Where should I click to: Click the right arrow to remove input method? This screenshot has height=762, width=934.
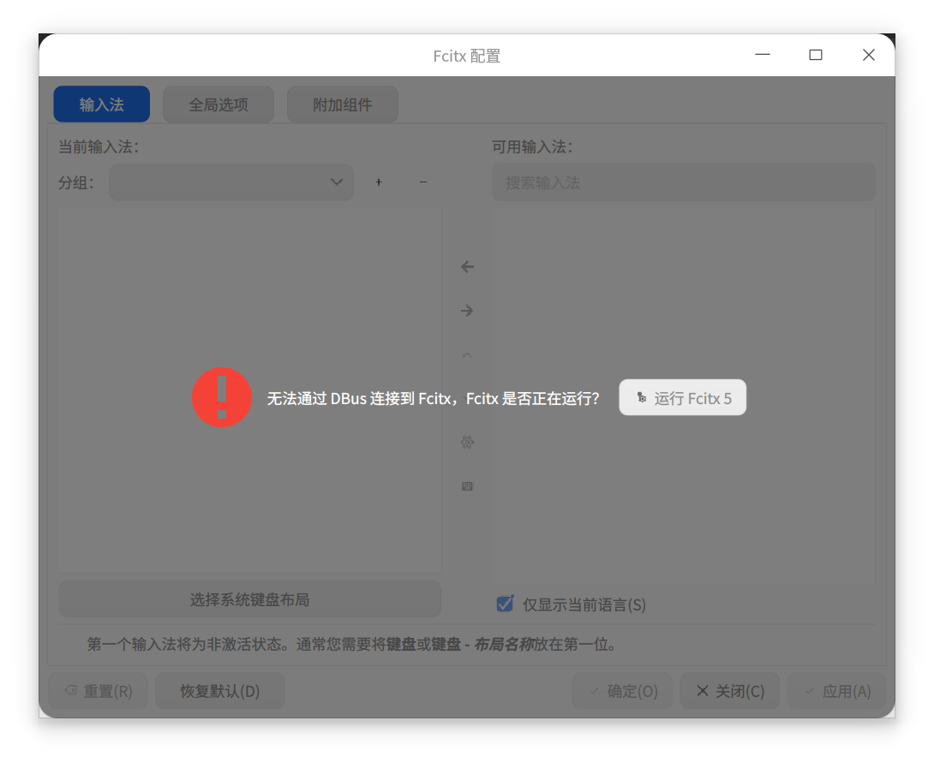(468, 311)
